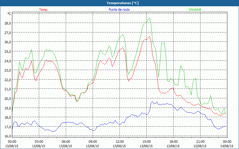
Task: Click the Temp. legend label
Action: click(x=44, y=10)
